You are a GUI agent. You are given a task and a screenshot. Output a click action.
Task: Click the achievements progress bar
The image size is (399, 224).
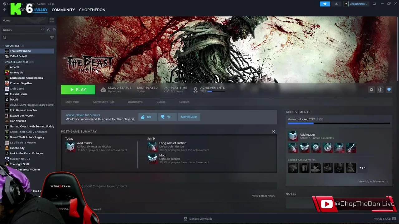click(339, 124)
